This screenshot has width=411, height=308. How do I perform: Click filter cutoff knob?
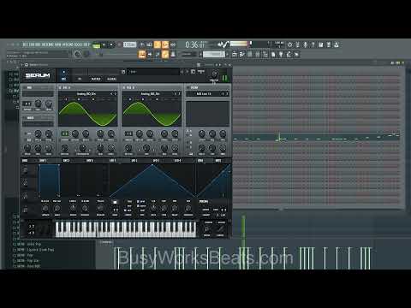[202, 133]
